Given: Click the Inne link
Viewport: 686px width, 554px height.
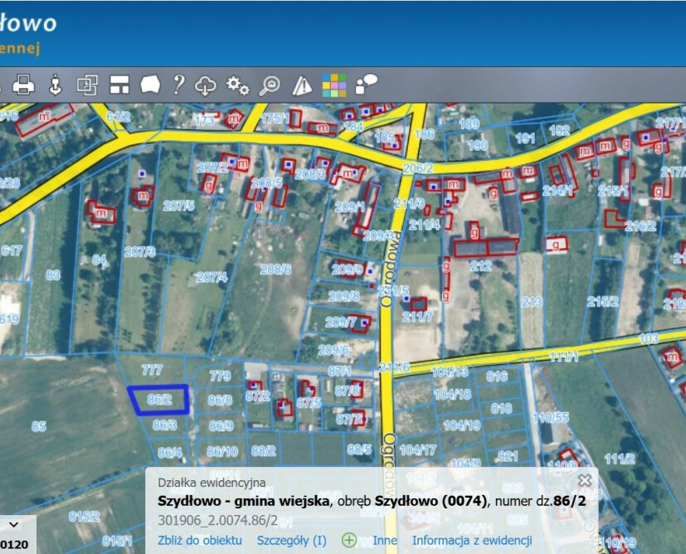Looking at the screenshot, I should (385, 541).
